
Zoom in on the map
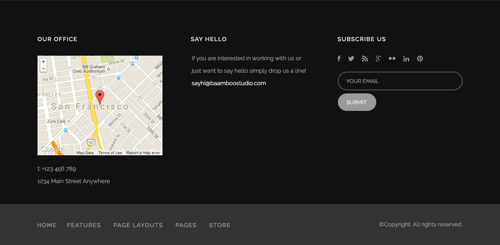tap(43, 62)
